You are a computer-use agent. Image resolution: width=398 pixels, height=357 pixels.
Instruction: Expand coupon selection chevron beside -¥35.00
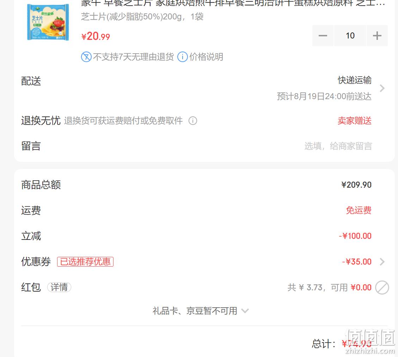(382, 261)
